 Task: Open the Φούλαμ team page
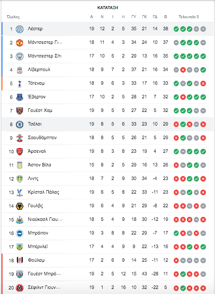coord(36,260)
